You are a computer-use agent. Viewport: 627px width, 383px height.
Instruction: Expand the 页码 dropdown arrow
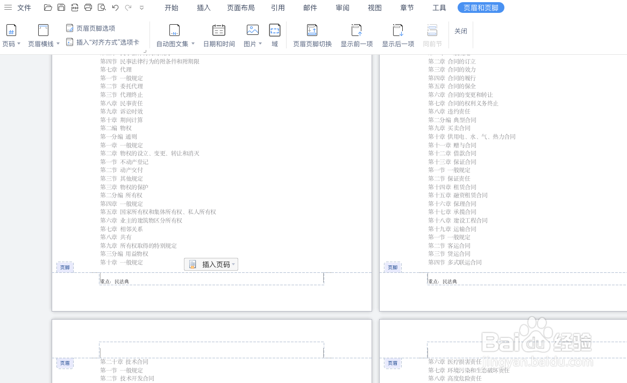point(19,44)
